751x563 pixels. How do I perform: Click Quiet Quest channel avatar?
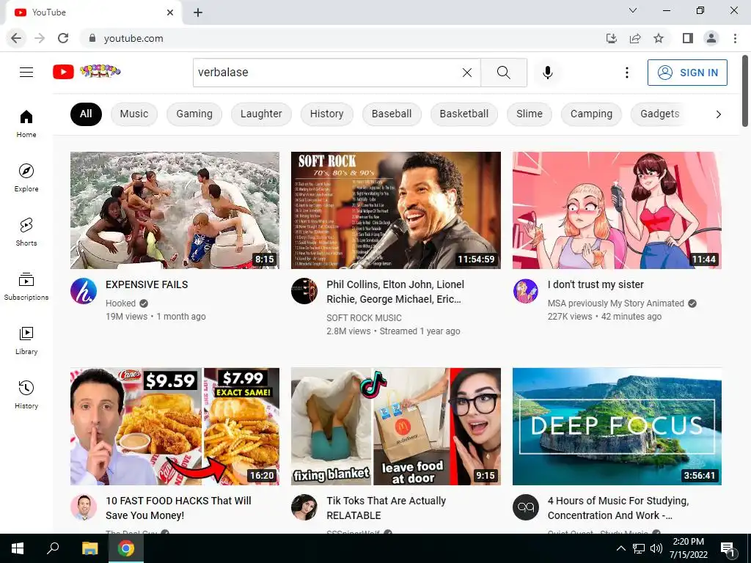click(x=525, y=507)
